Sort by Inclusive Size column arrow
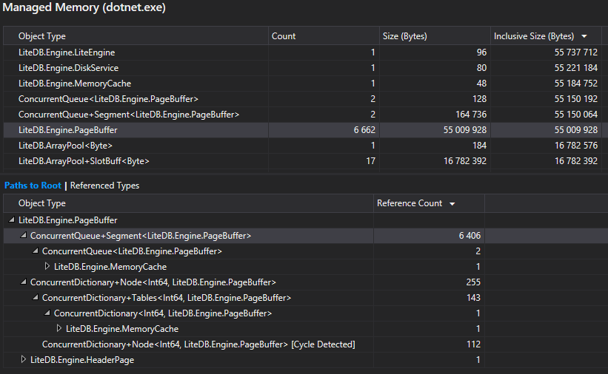Image resolution: width=608 pixels, height=374 pixels. [584, 36]
